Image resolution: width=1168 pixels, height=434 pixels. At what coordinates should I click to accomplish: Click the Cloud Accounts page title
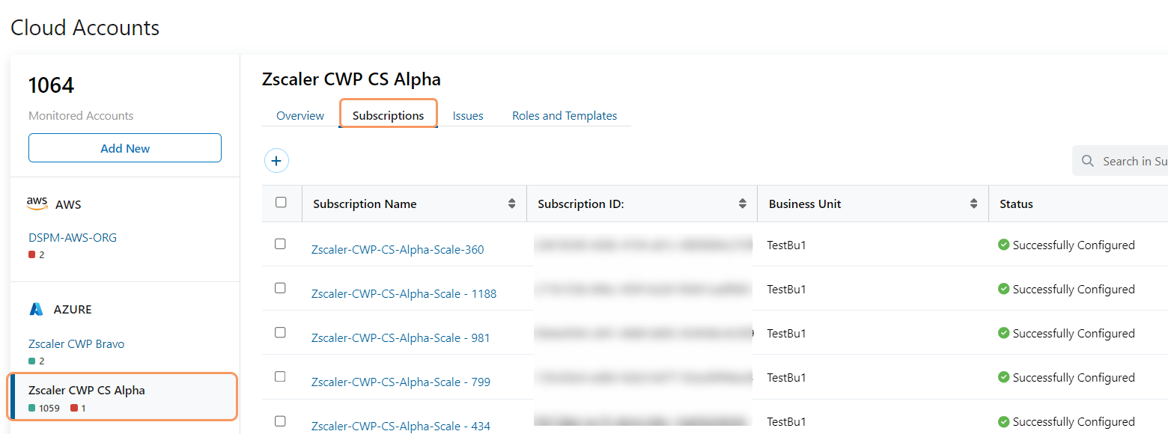point(85,28)
